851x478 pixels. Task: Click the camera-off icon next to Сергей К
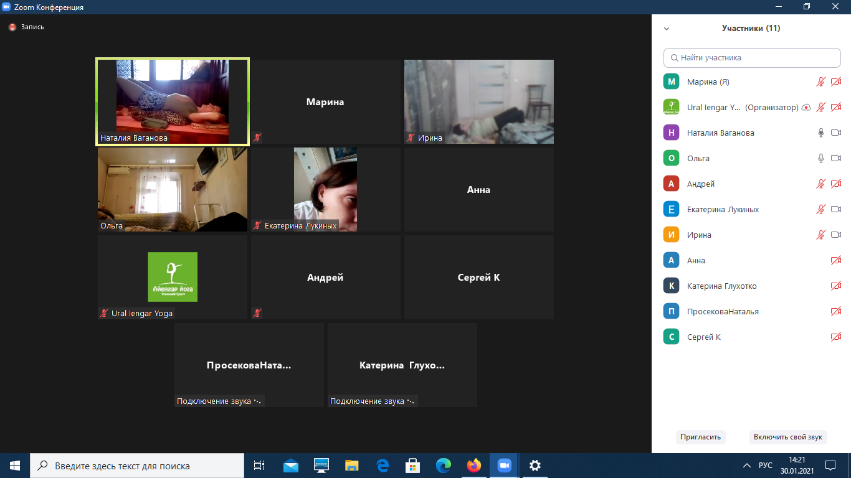click(x=836, y=337)
